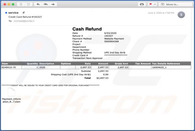This screenshot has width=195, height=131.
Task: Click the paperclip attachment icon beside sender
Action: [x=24, y=13]
